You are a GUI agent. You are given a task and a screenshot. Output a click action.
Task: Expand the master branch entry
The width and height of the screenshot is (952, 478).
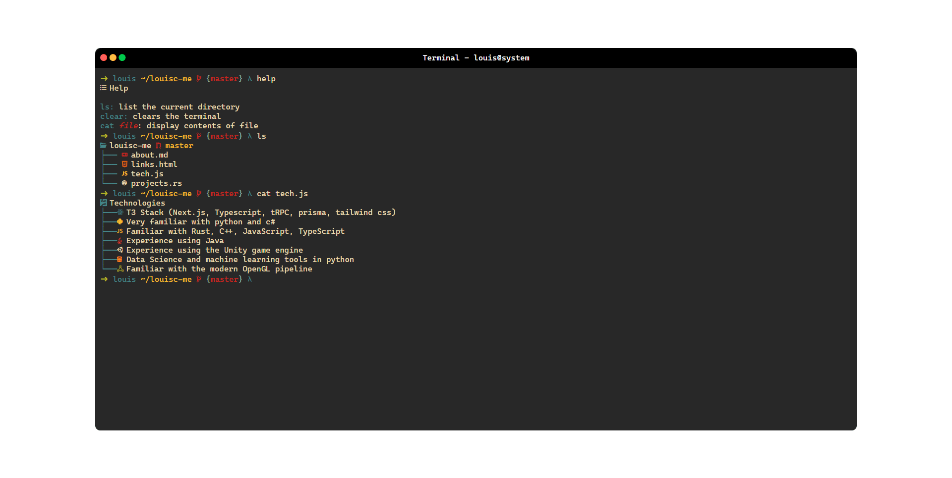179,146
